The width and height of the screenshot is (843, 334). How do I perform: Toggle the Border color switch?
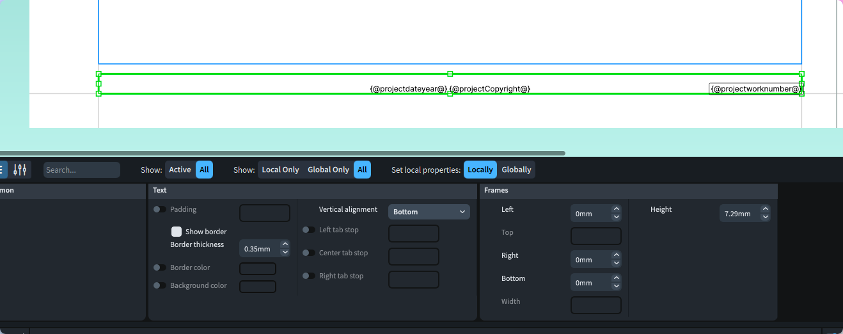(x=160, y=267)
